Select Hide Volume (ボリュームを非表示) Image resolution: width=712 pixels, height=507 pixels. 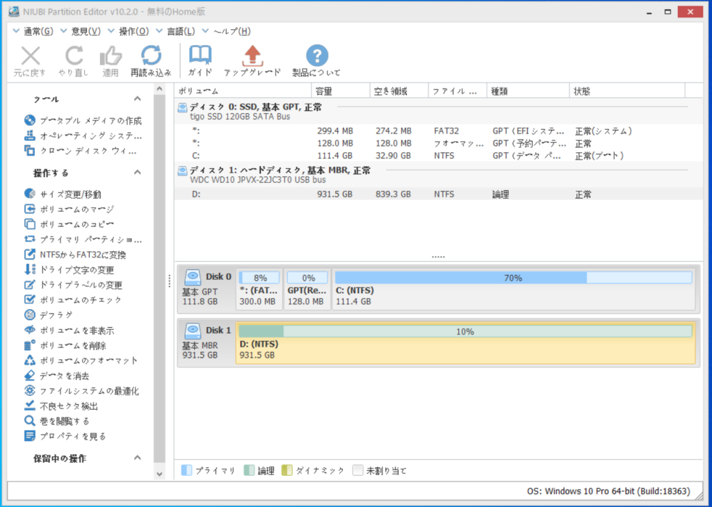pyautogui.click(x=69, y=330)
